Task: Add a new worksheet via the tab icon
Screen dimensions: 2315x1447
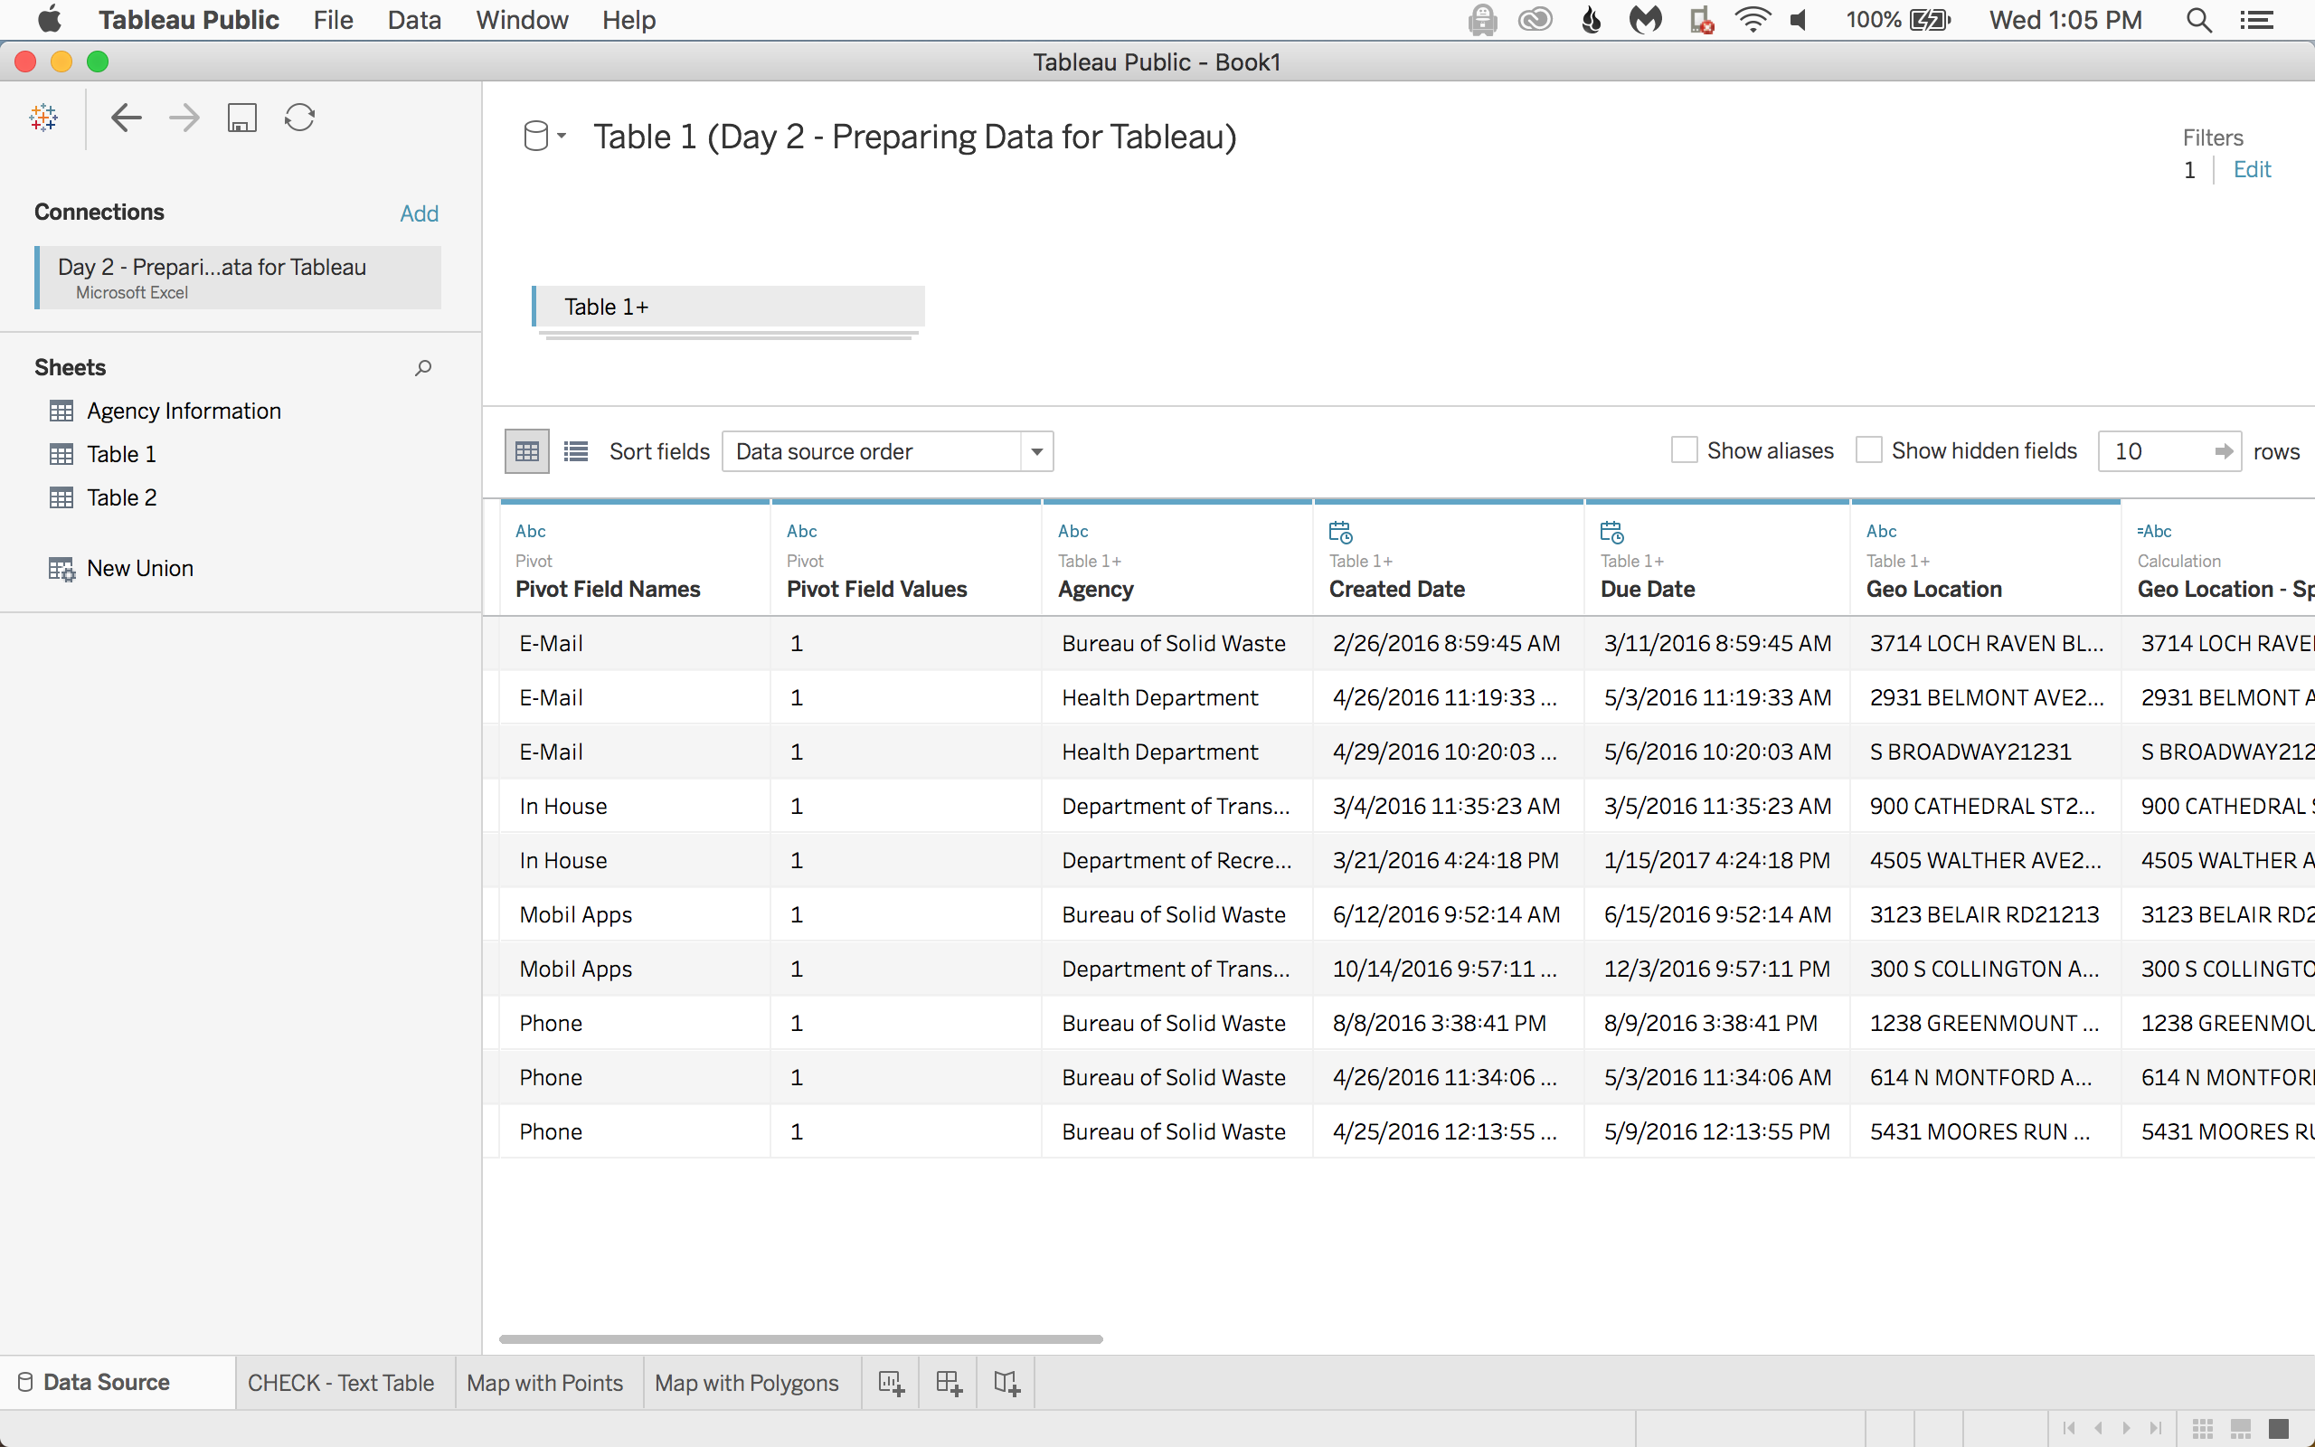Action: click(x=891, y=1383)
